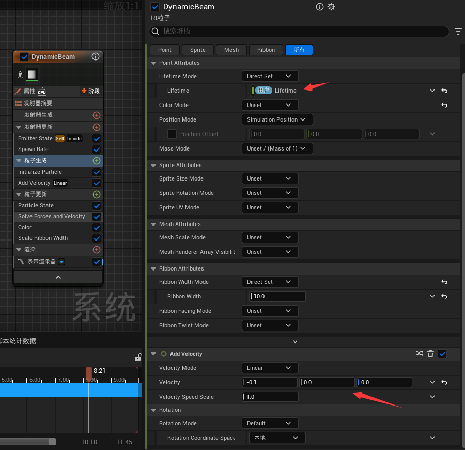Toggle the DynamicBeam enabled checkbox in the details header
The width and height of the screenshot is (465, 450).
155,7
